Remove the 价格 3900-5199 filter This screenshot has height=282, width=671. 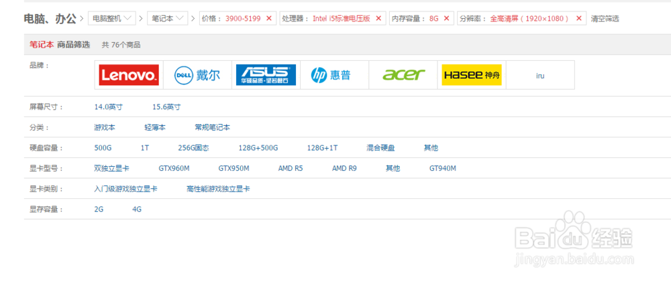coord(269,18)
